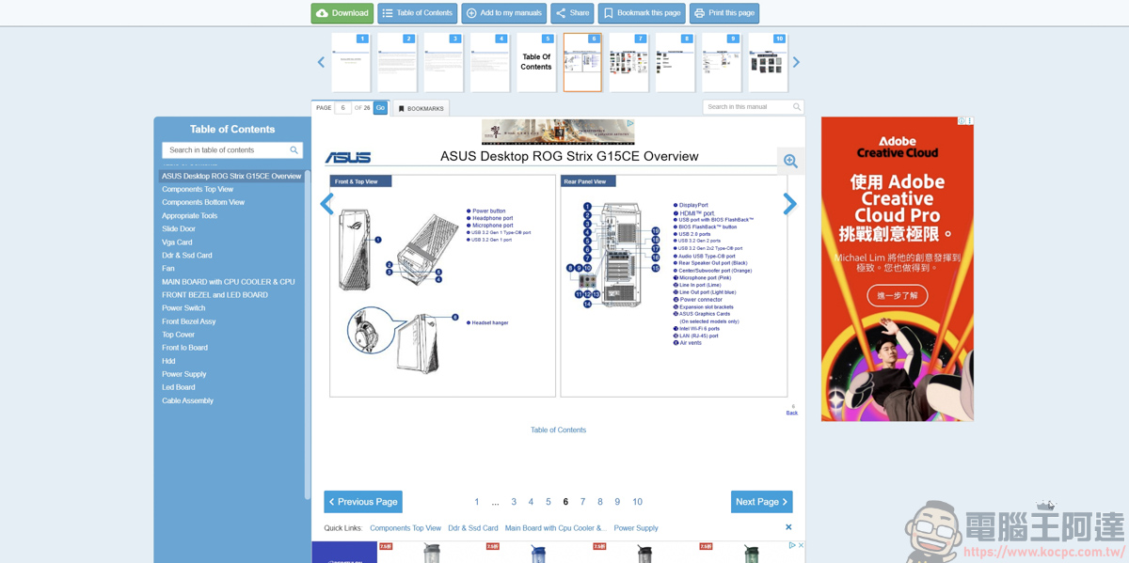Image resolution: width=1129 pixels, height=563 pixels.
Task: Open Led Board entry
Action: (x=179, y=387)
